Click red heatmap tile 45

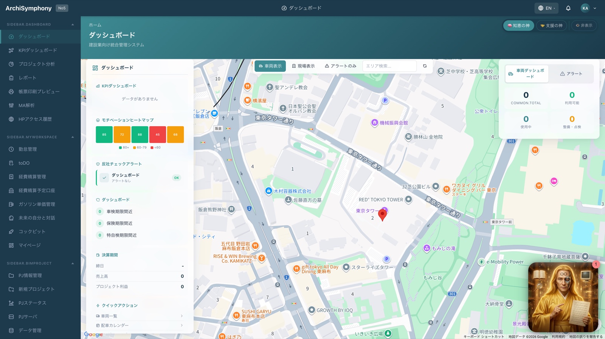coord(158,135)
